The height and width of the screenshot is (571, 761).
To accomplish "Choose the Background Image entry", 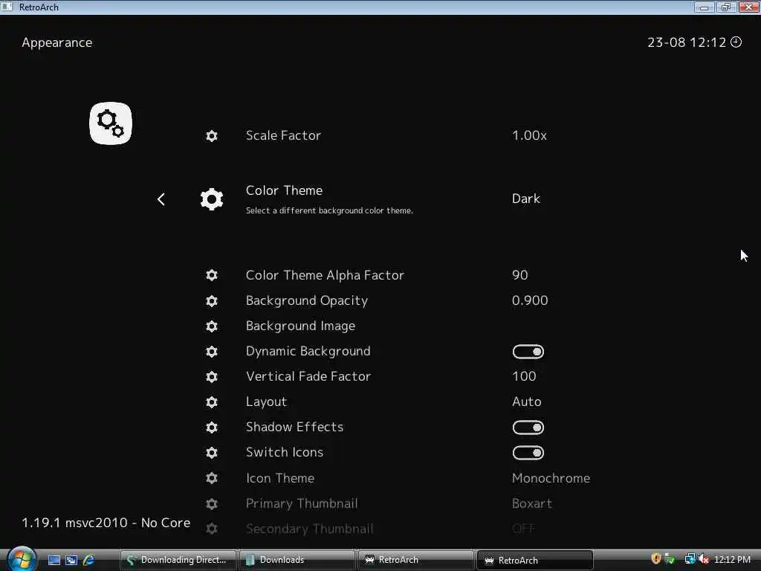I will (x=300, y=326).
